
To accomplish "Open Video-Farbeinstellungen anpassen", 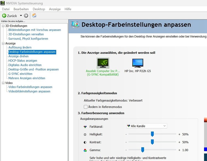I will tap(30, 87).
